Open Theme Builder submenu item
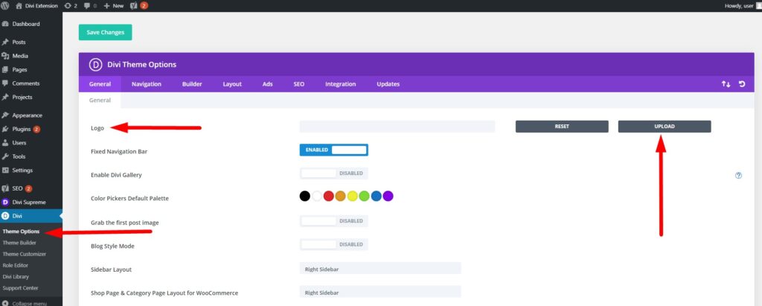Viewport: 762px width, 306px height. pos(19,243)
